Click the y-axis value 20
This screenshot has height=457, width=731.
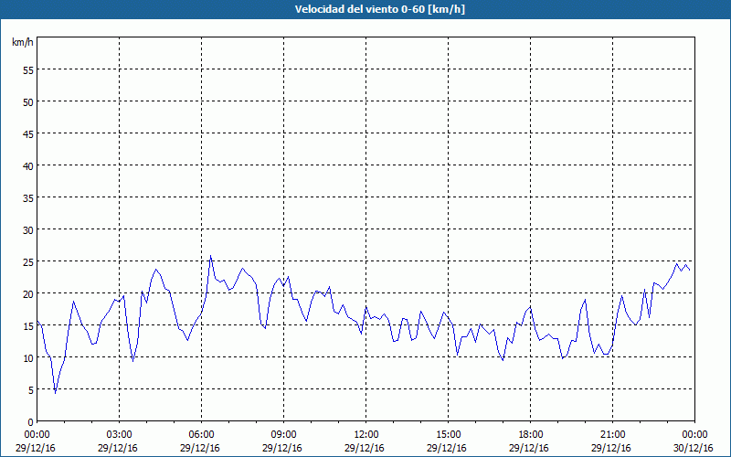28,293
